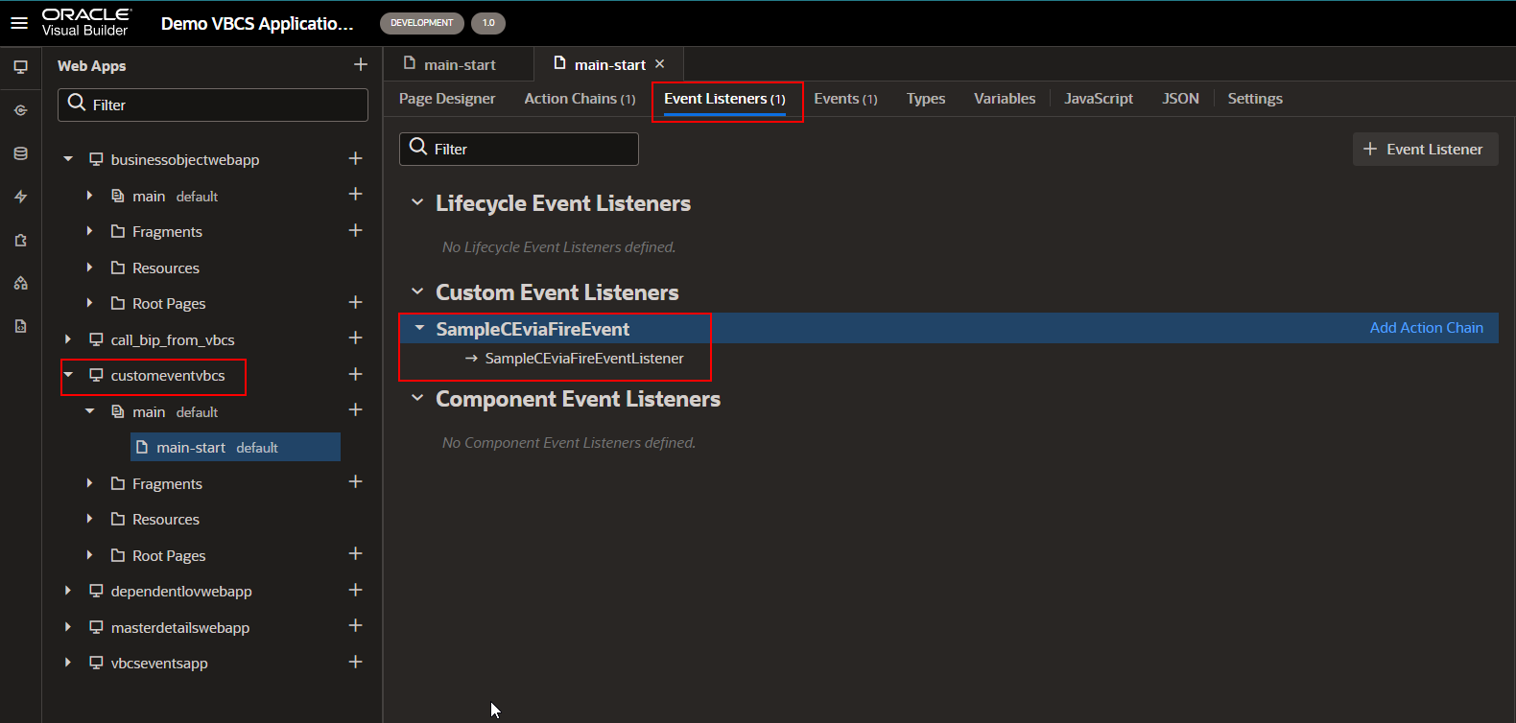This screenshot has height=723, width=1516.
Task: Click plus icon beside businessobjectwebapp
Action: pyautogui.click(x=355, y=158)
